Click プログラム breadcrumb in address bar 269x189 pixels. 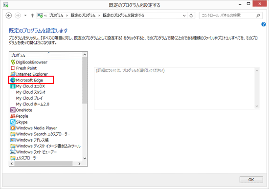tap(56, 16)
